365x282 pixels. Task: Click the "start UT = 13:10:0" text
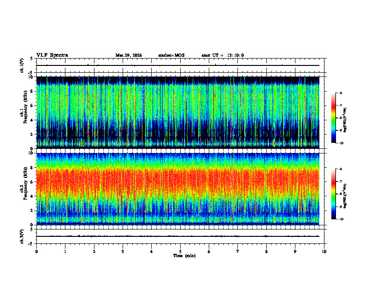tap(223, 55)
